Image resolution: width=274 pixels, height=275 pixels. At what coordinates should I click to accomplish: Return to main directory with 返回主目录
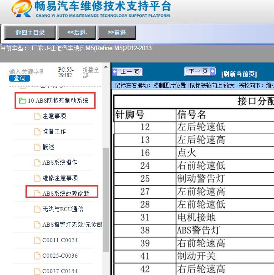[x=30, y=33]
